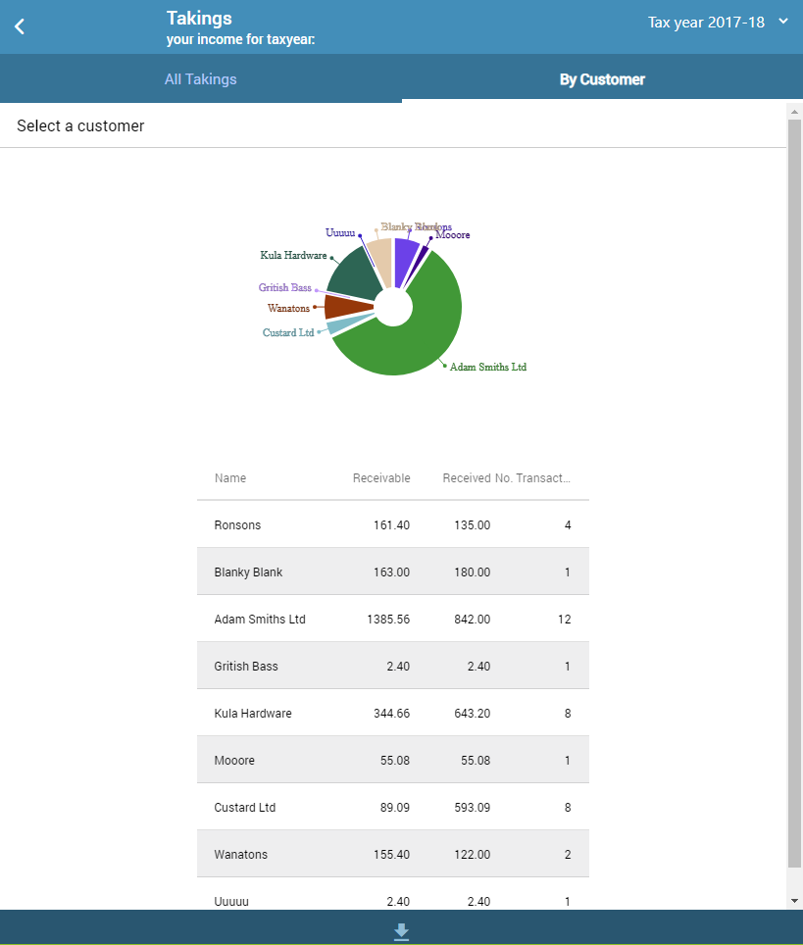Click the Adam Smiths Ltd chart label

click(x=488, y=367)
